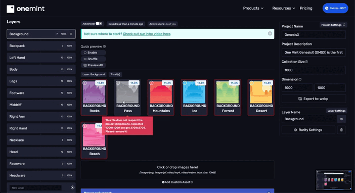Select the Head layer
The width and height of the screenshot is (355, 193).
(x=41, y=152)
